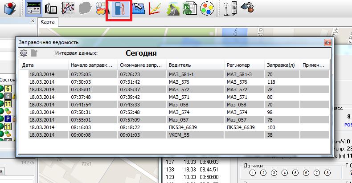Open the fuel pump refueling report
The height and width of the screenshot is (183, 352).
coord(119,8)
